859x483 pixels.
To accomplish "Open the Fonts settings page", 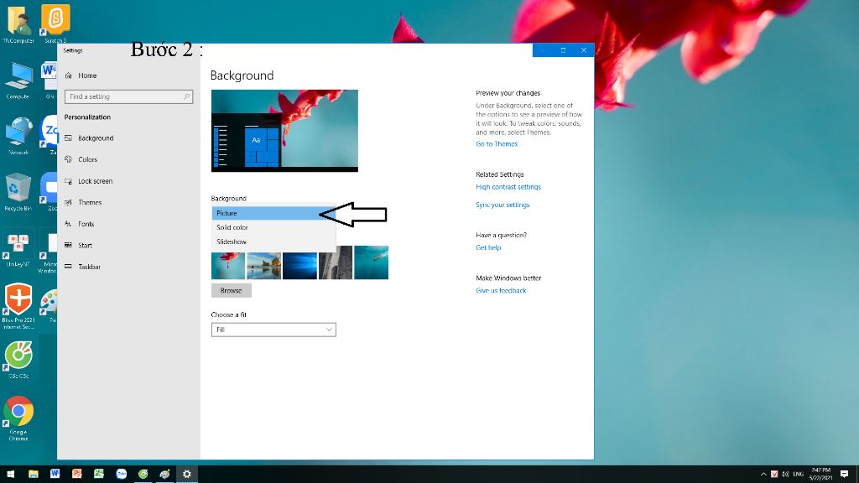I will tap(86, 224).
